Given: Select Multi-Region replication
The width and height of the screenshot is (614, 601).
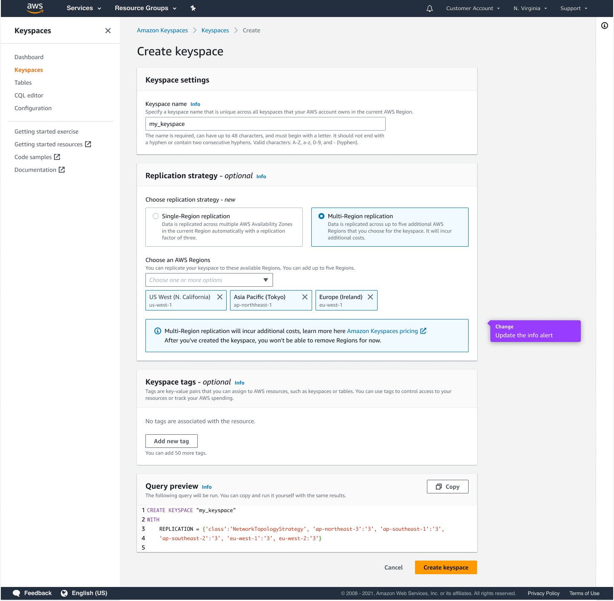Looking at the screenshot, I should [321, 216].
